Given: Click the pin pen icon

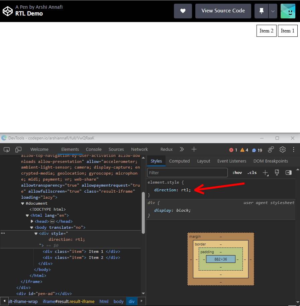Looking at the screenshot, I should pos(261,11).
